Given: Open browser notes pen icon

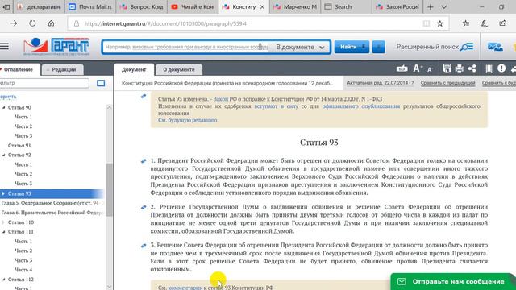Looking at the screenshot, I should 484,23.
